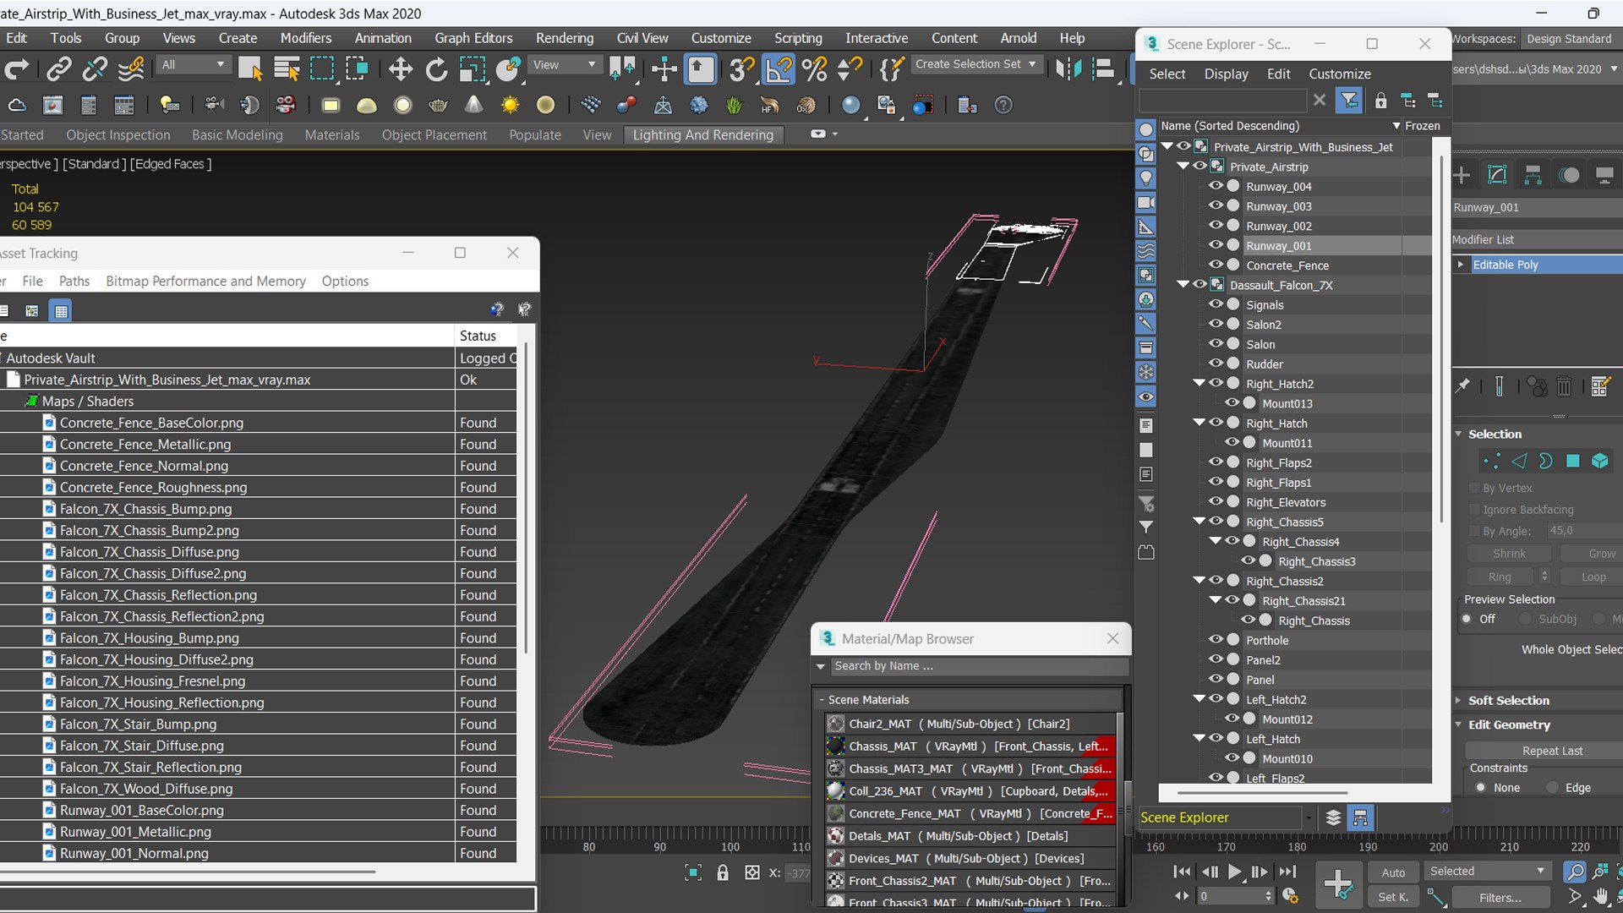The height and width of the screenshot is (913, 1623).
Task: Toggle the Angle Snap icon
Action: click(x=779, y=69)
